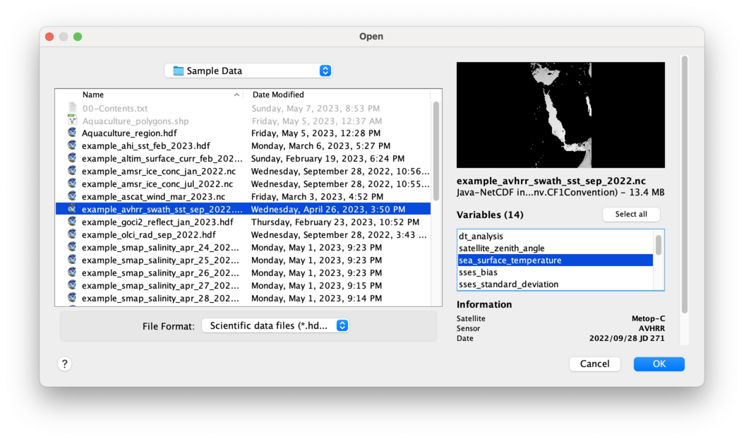Screen dimensions: 744x439
Task: Select the dt_analysis variable
Action: tap(481, 236)
